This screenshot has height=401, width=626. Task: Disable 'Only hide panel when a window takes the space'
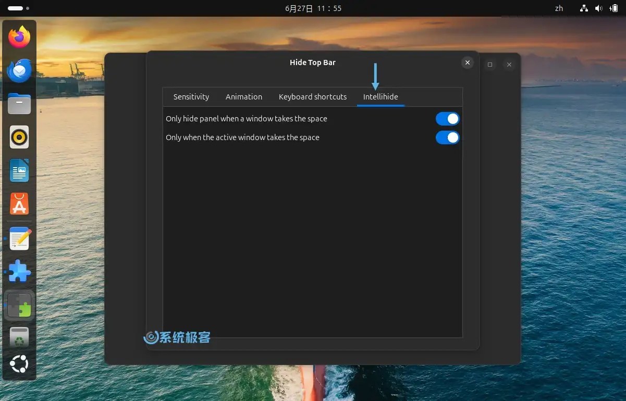click(x=447, y=118)
